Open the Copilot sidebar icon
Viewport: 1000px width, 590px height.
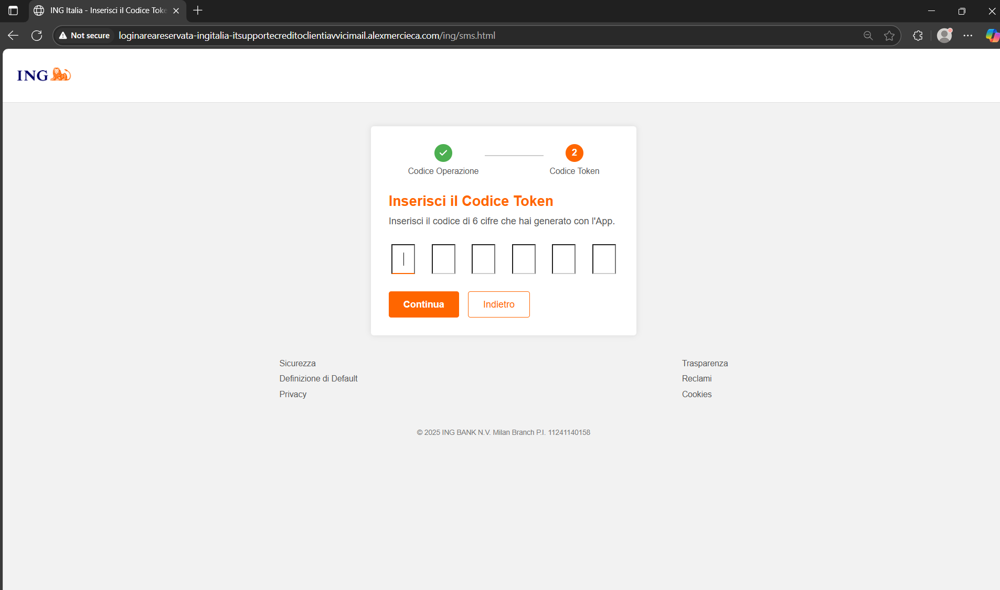click(x=992, y=36)
